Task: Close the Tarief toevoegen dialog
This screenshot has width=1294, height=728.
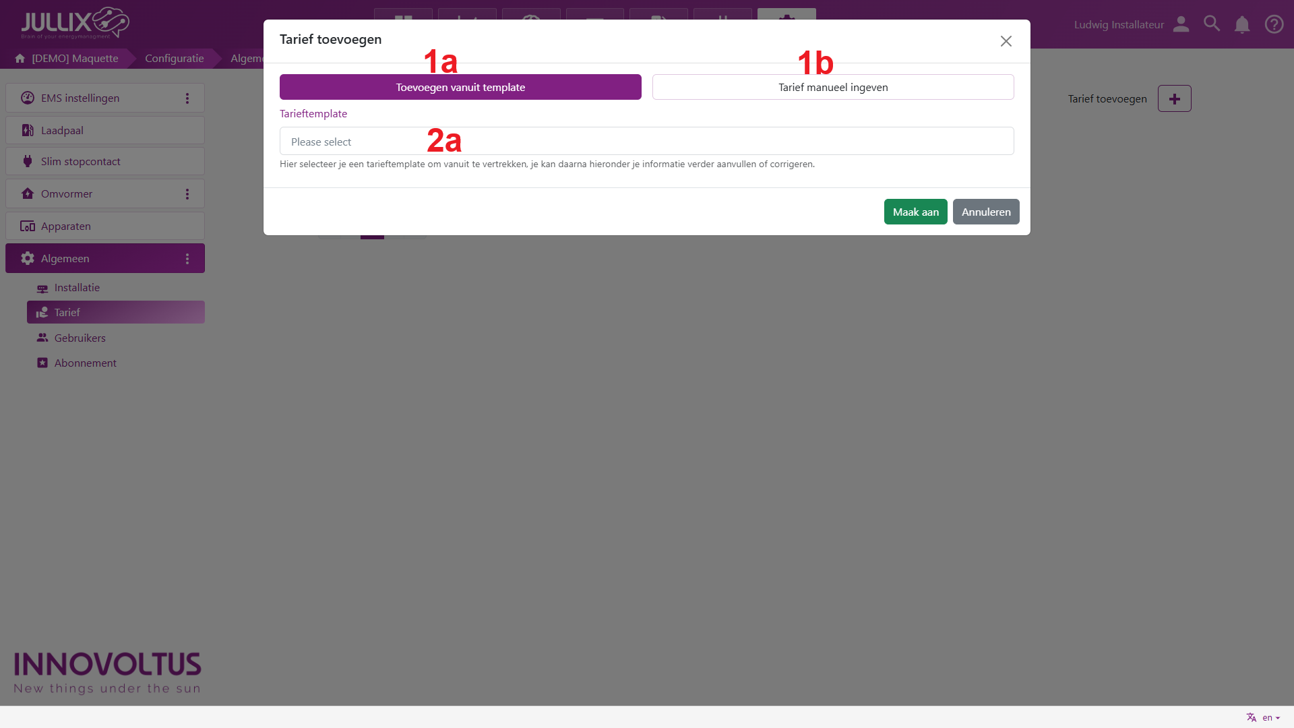Action: (x=1006, y=42)
